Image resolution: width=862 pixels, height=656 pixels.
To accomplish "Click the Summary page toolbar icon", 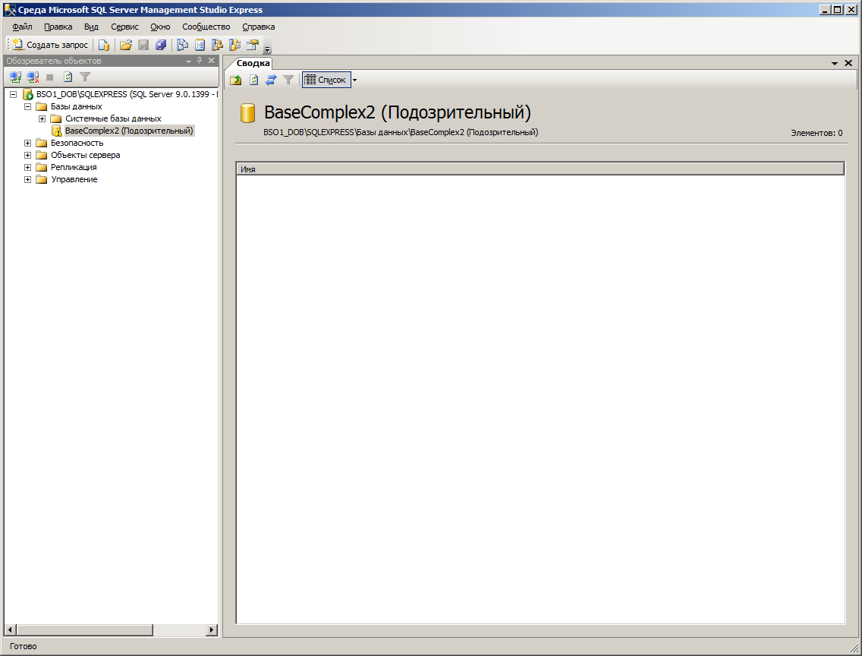I will [x=200, y=45].
